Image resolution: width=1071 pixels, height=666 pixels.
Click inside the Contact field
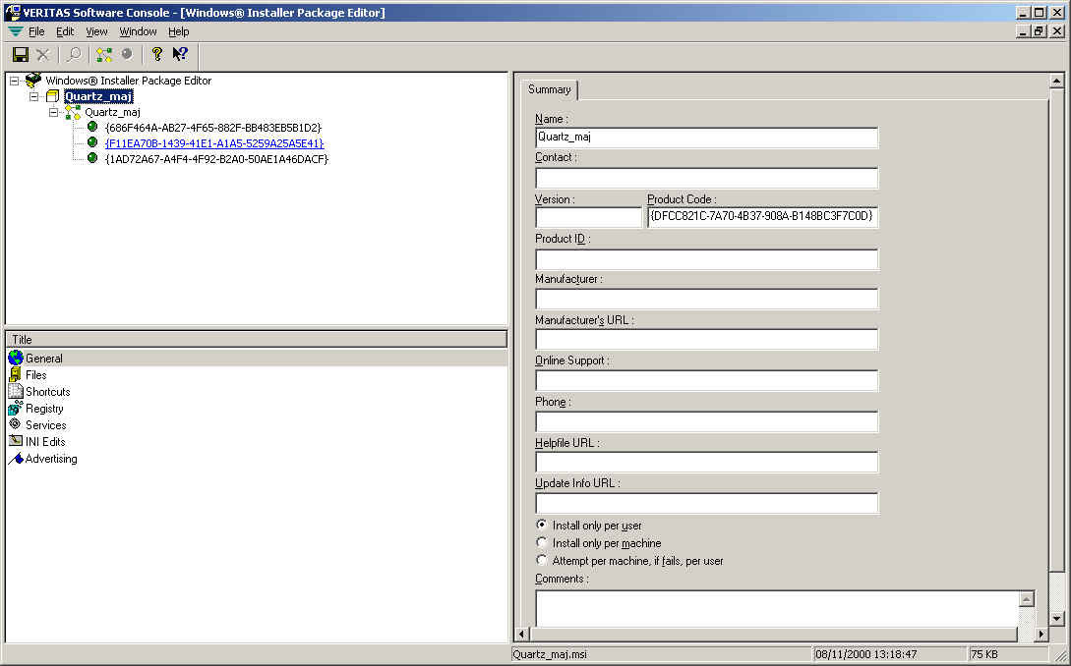click(706, 178)
